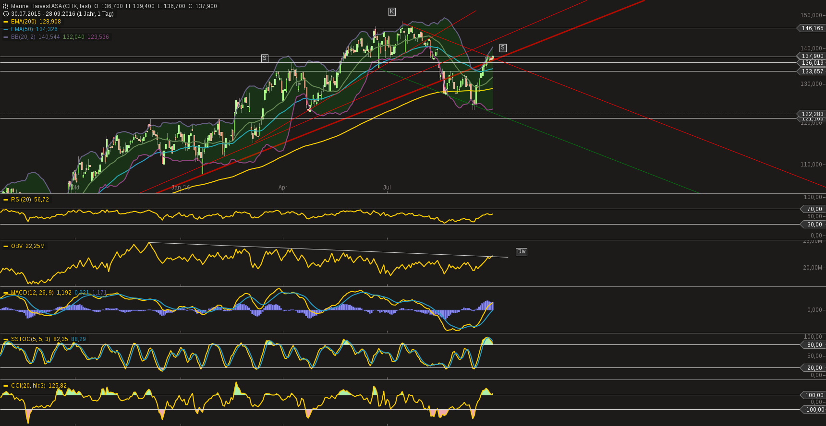Click the 146,165 price level tag
Viewport: 826px width, 426px height.
[812, 28]
